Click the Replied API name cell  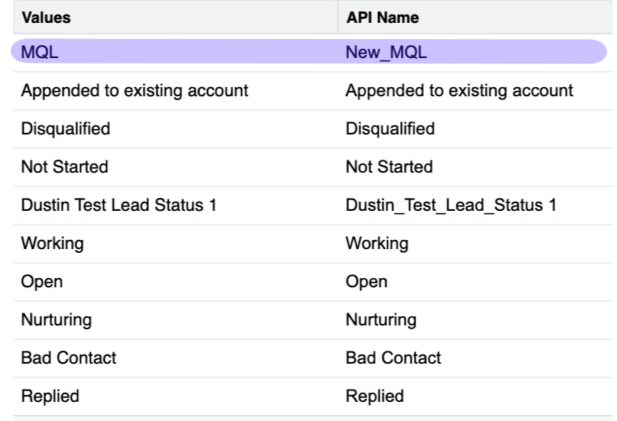tap(375, 396)
